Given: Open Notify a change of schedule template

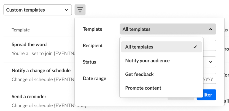Looking at the screenshot, I should click(41, 70).
